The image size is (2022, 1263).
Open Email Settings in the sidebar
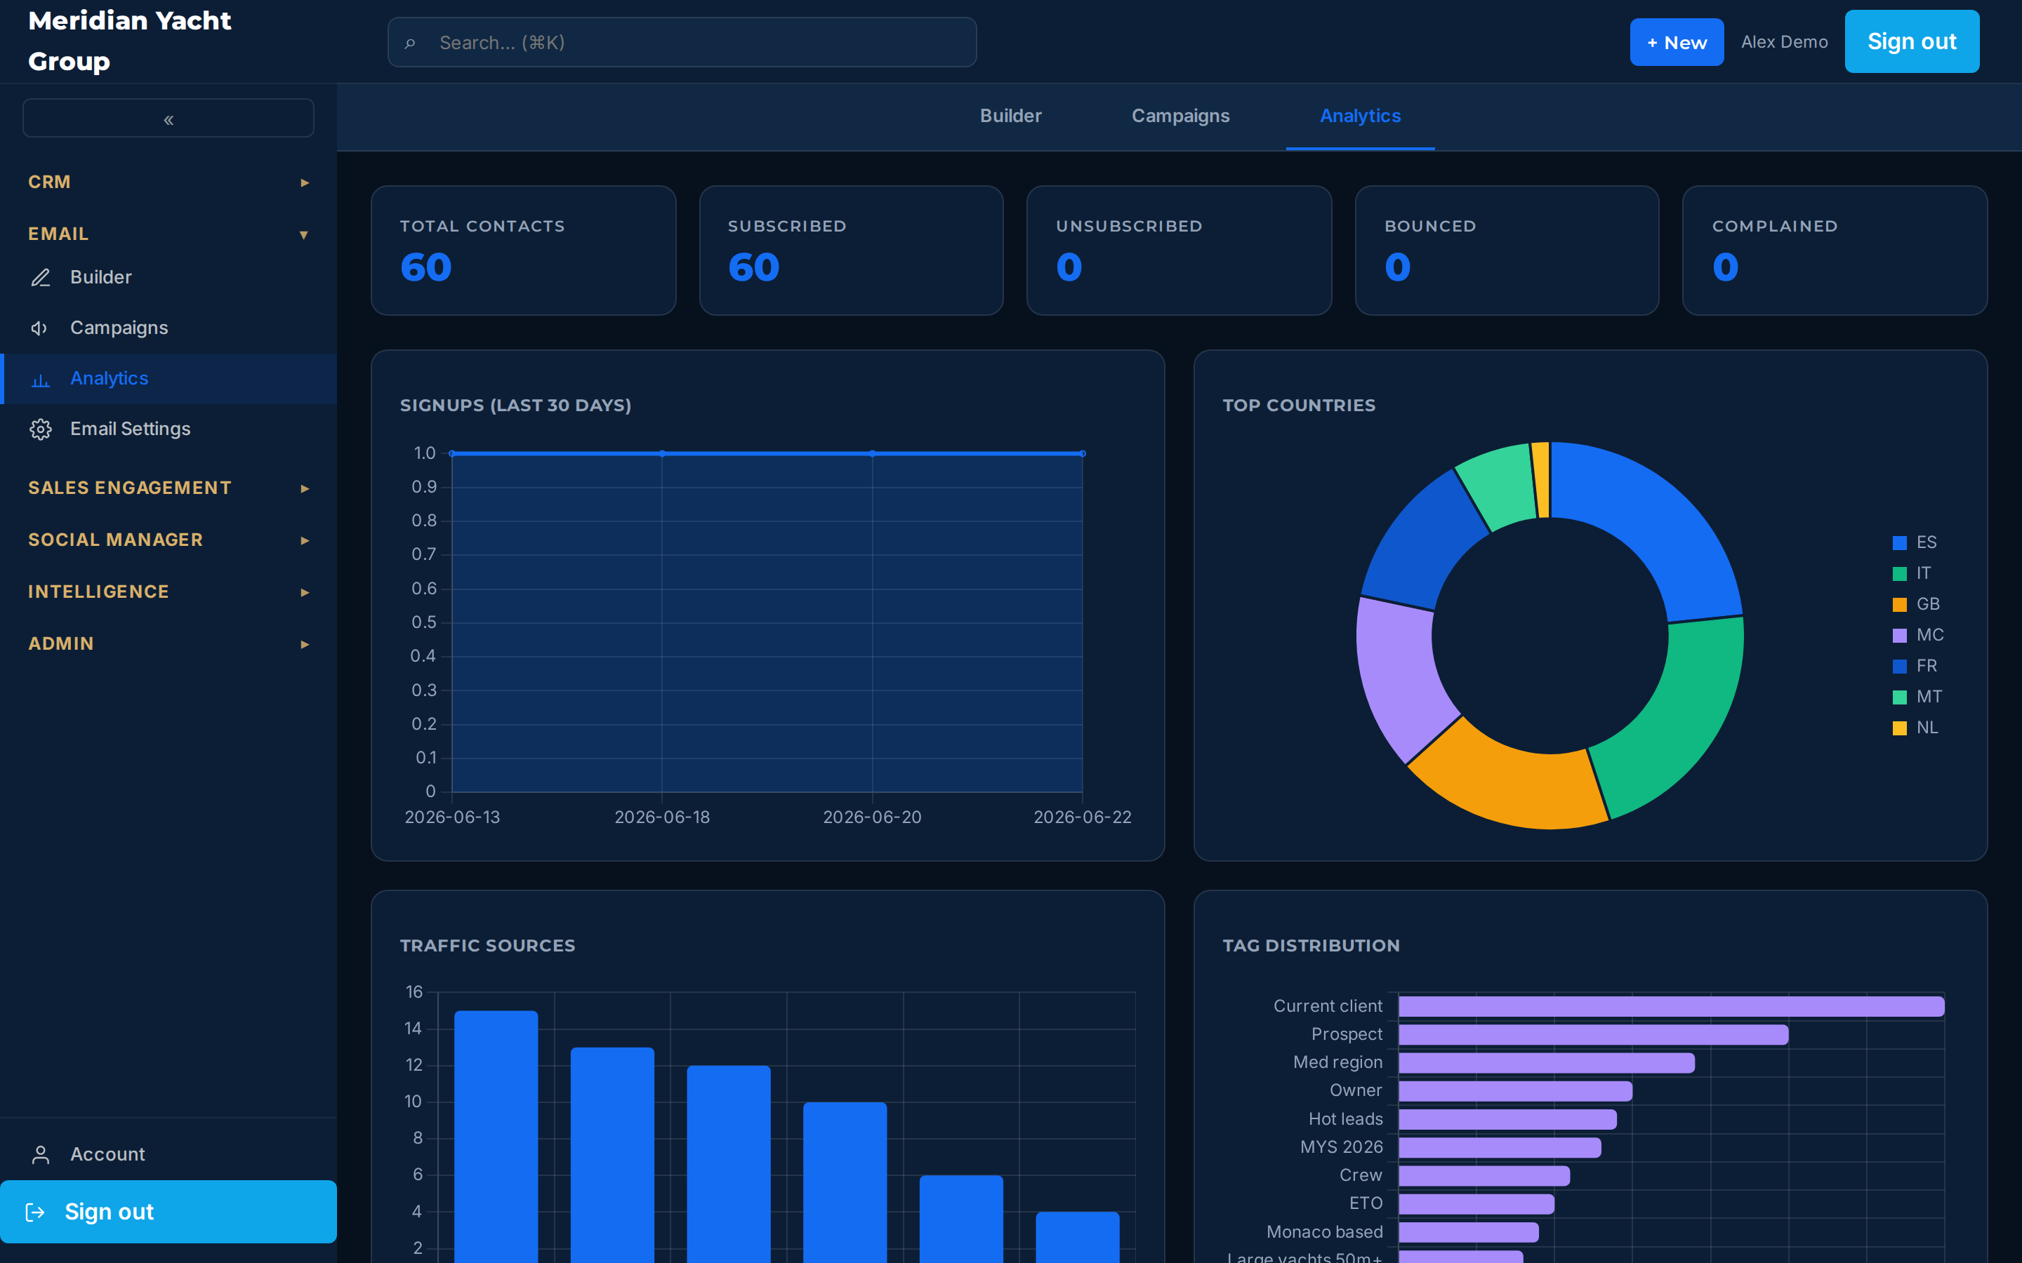pyautogui.click(x=168, y=429)
